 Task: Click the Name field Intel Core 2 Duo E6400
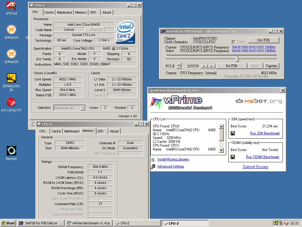pos(83,25)
